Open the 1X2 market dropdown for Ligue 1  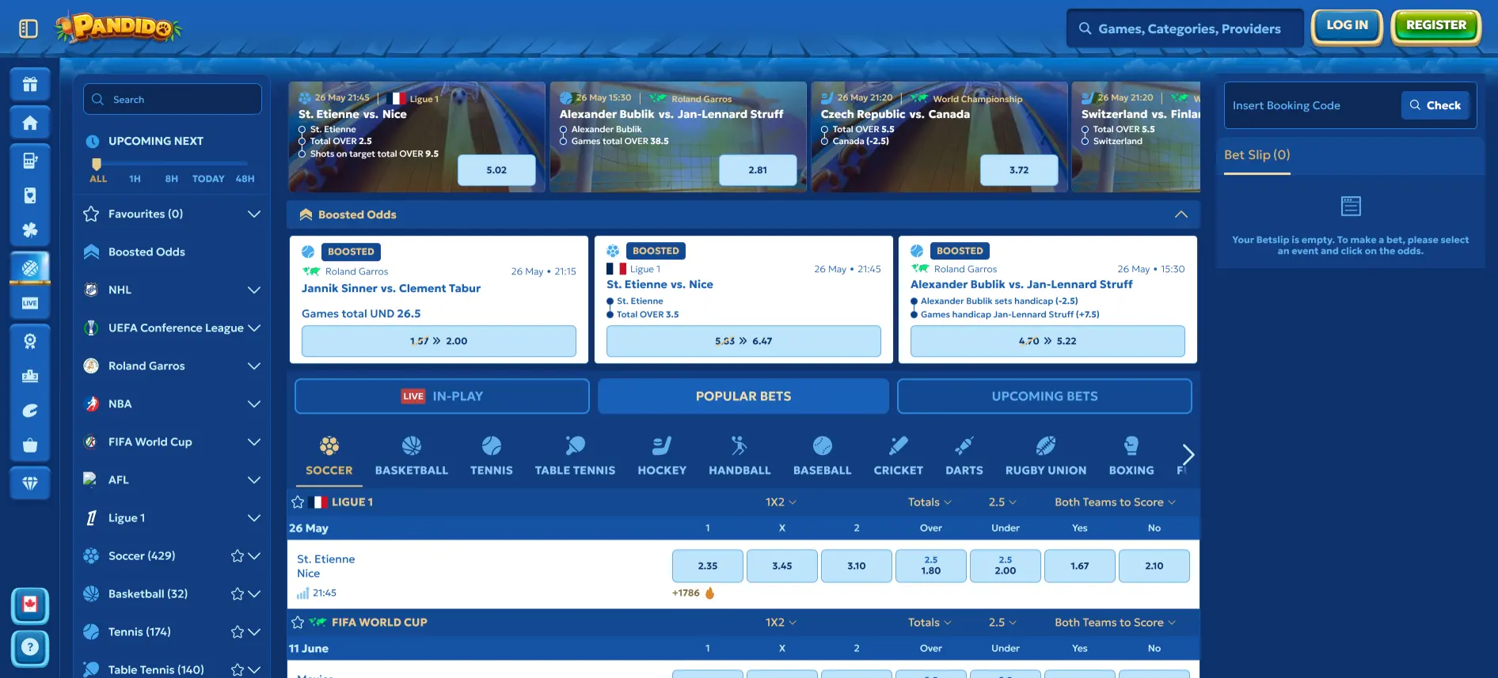[x=781, y=502]
